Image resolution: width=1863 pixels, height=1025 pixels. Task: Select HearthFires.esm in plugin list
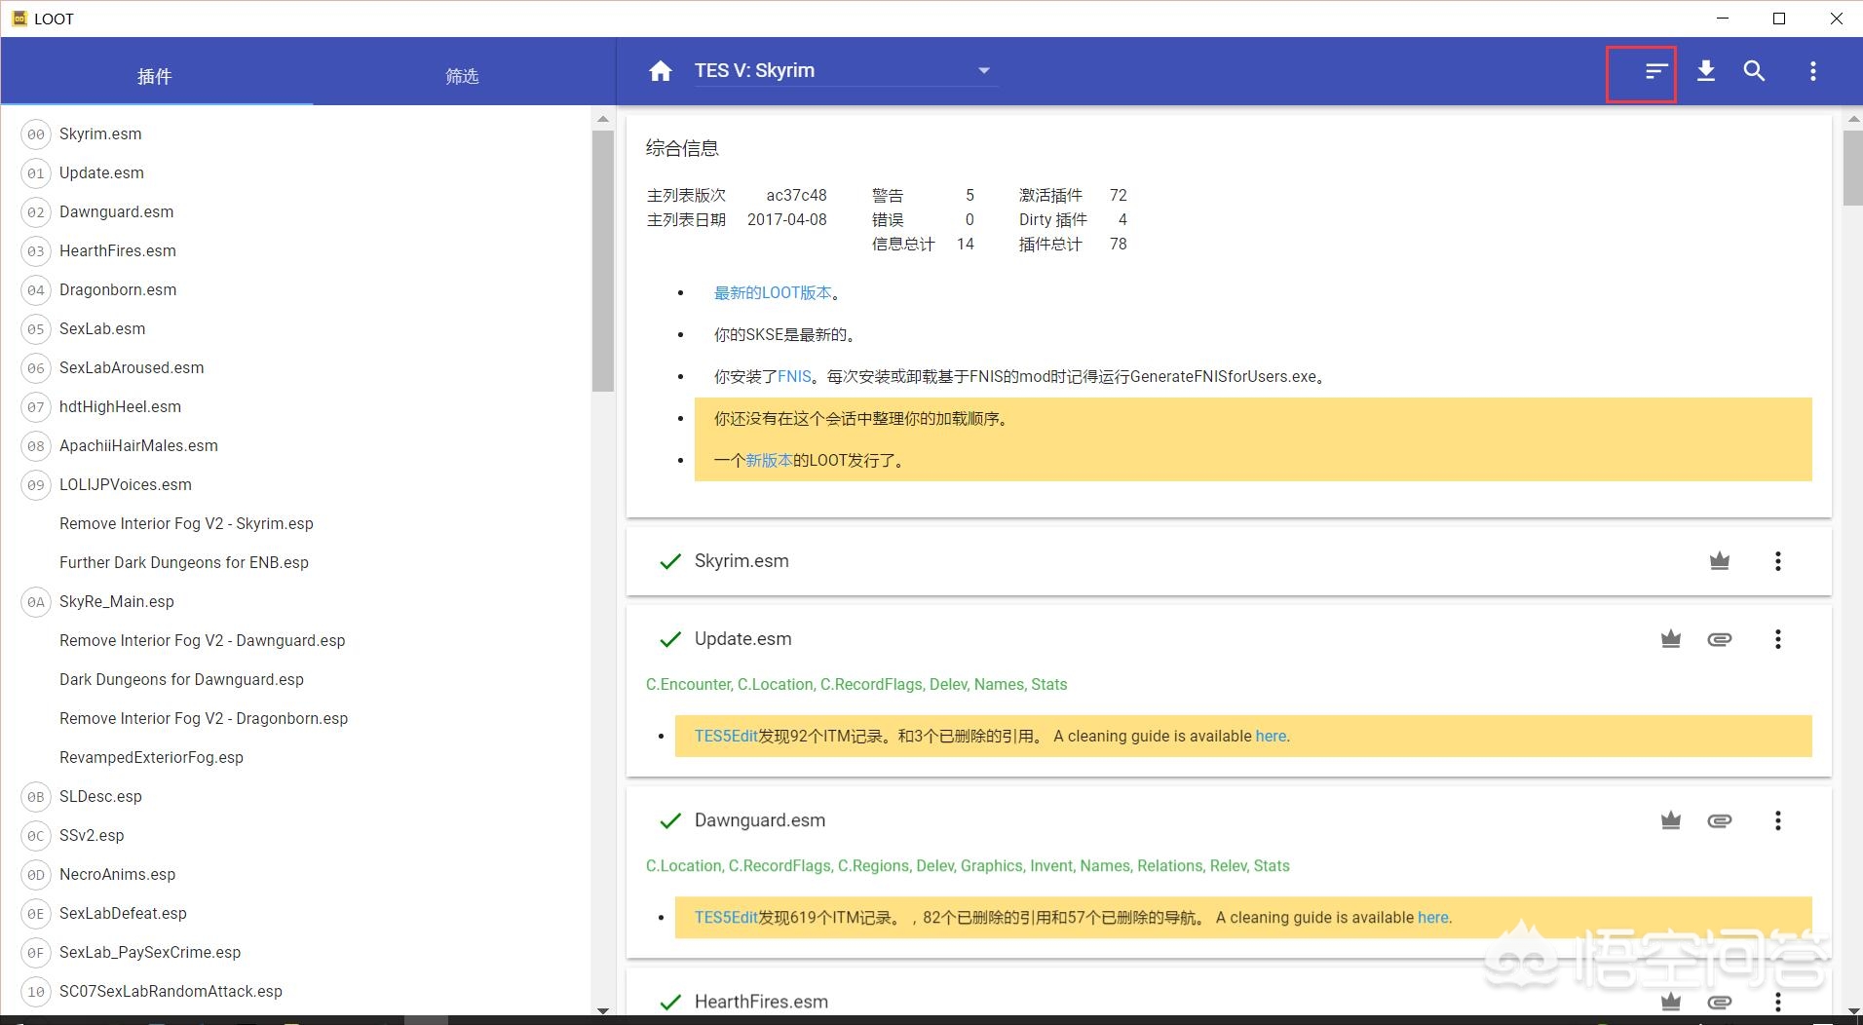click(118, 250)
